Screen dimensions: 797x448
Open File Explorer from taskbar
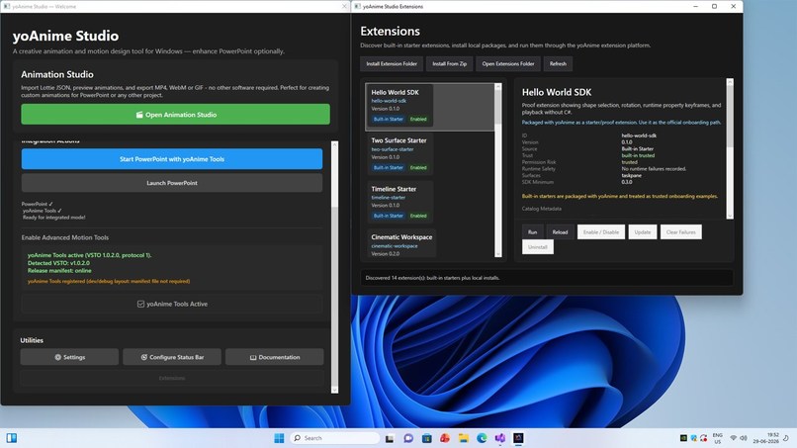click(x=463, y=438)
